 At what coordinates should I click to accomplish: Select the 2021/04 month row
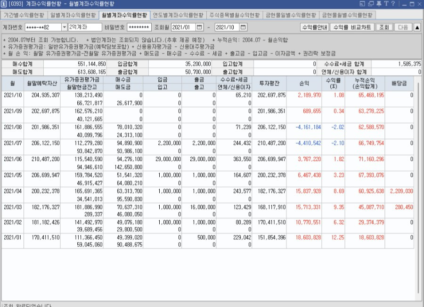[x=208, y=195]
